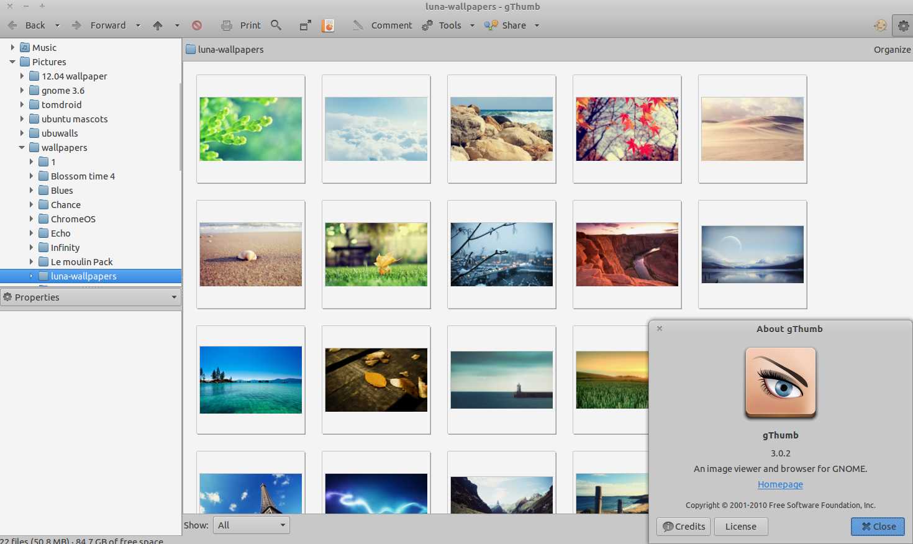Open Credits in the About dialog
The height and width of the screenshot is (544, 913).
683,527
